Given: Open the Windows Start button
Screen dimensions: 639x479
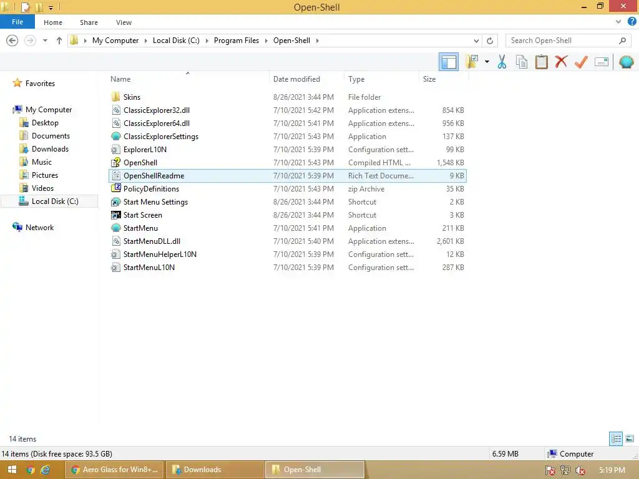Looking at the screenshot, I should [x=12, y=470].
